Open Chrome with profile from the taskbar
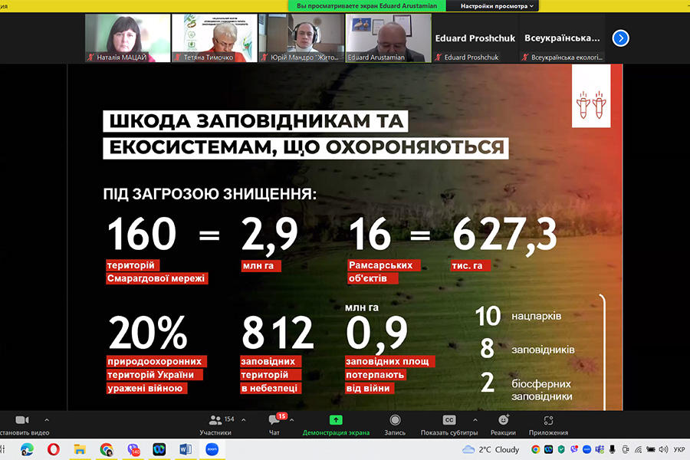The image size is (690, 460). (x=106, y=449)
